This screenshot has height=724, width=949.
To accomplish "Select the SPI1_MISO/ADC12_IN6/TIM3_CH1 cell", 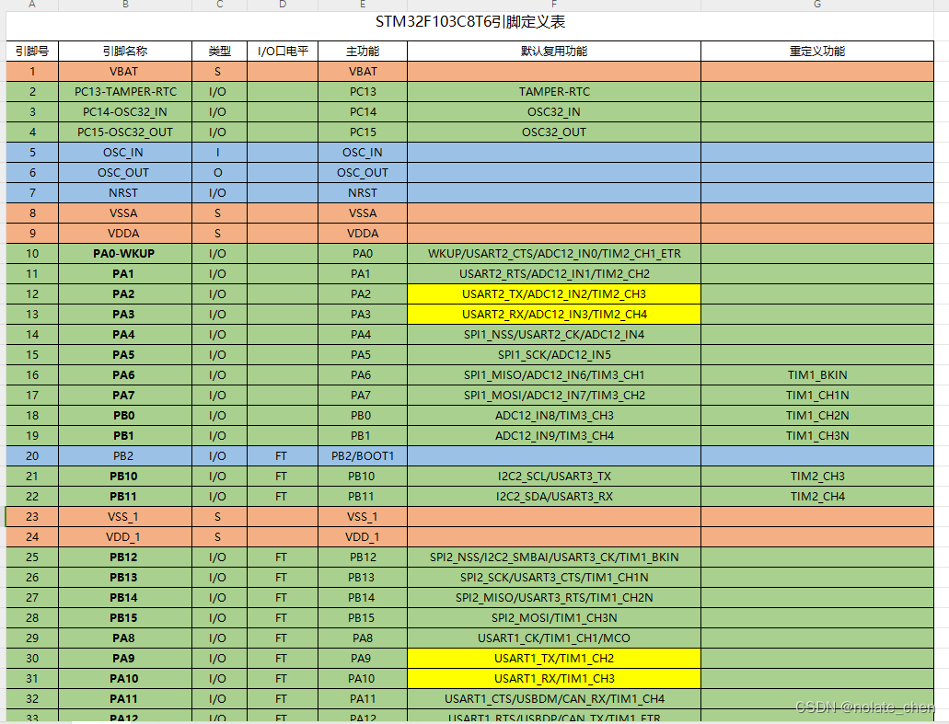I will click(554, 375).
